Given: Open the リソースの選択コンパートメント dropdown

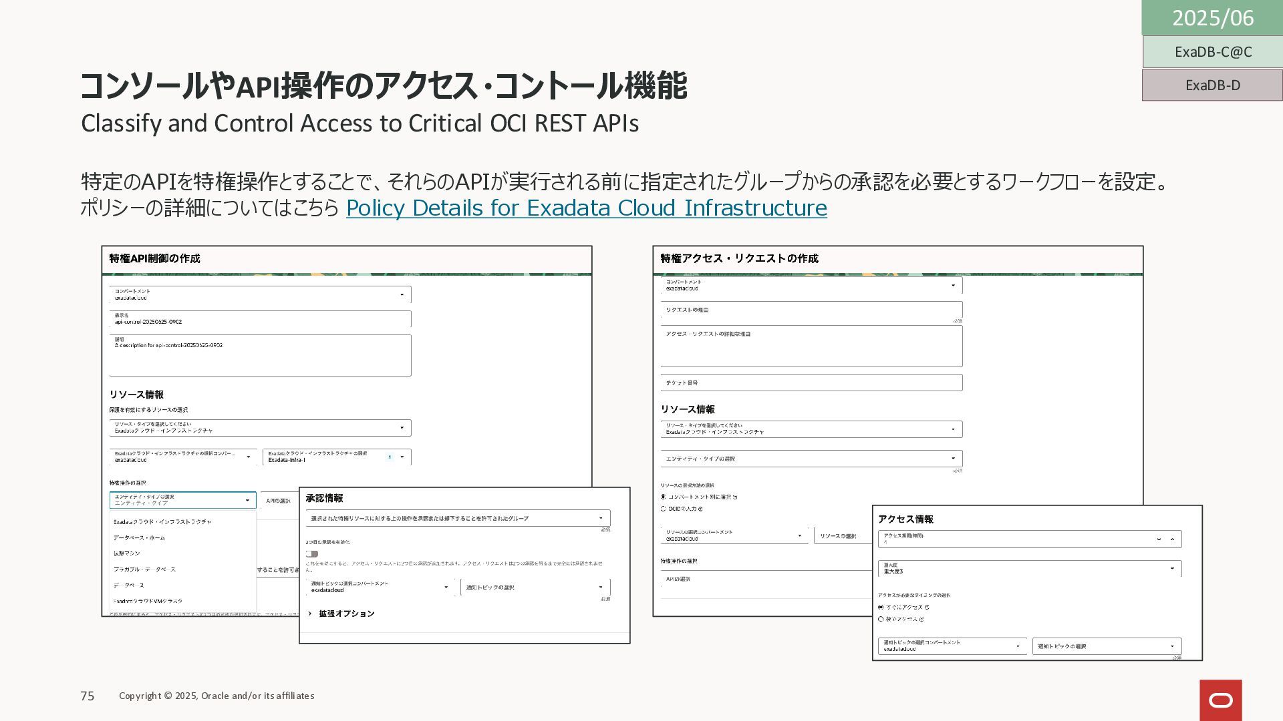Looking at the screenshot, I should click(734, 535).
